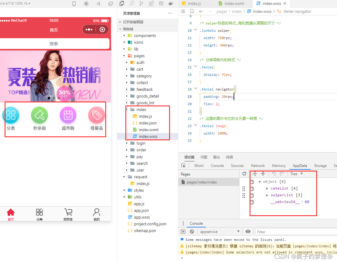Open the source control branch icon
This screenshot has width=337, height=262.
141,3
